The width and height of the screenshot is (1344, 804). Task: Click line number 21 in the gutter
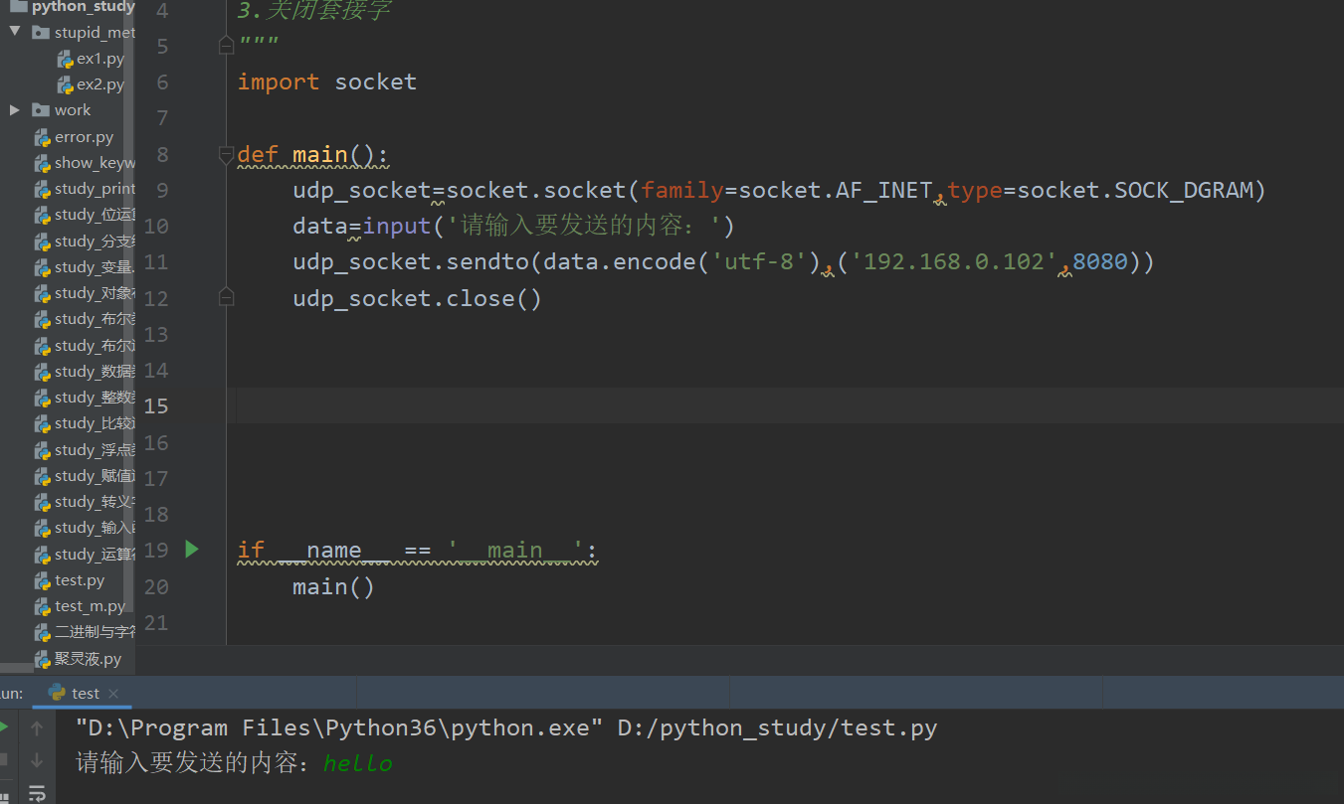[157, 623]
